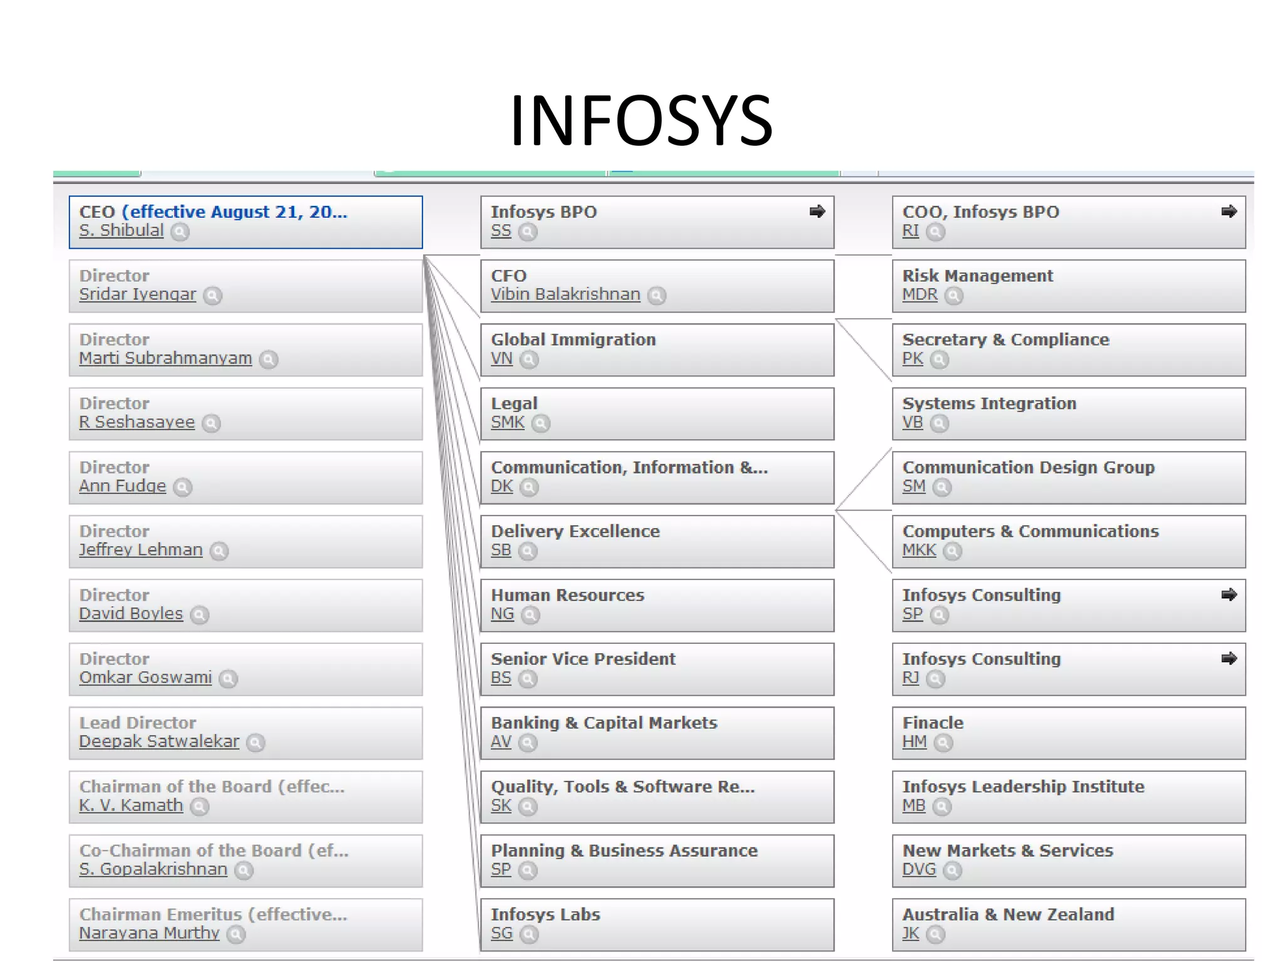Viewport: 1282px width, 962px height.
Task: Click magnifier icon beside SG in Infosys Labs
Action: tap(529, 934)
